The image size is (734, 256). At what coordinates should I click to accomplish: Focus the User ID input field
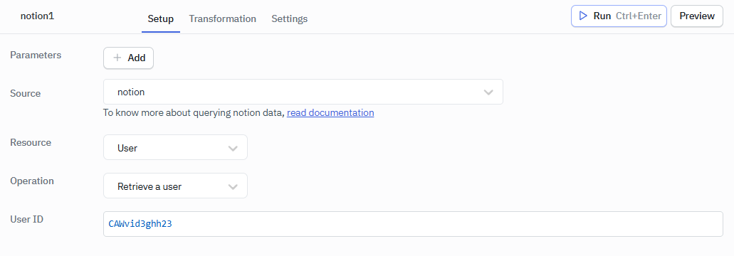pyautogui.click(x=413, y=224)
